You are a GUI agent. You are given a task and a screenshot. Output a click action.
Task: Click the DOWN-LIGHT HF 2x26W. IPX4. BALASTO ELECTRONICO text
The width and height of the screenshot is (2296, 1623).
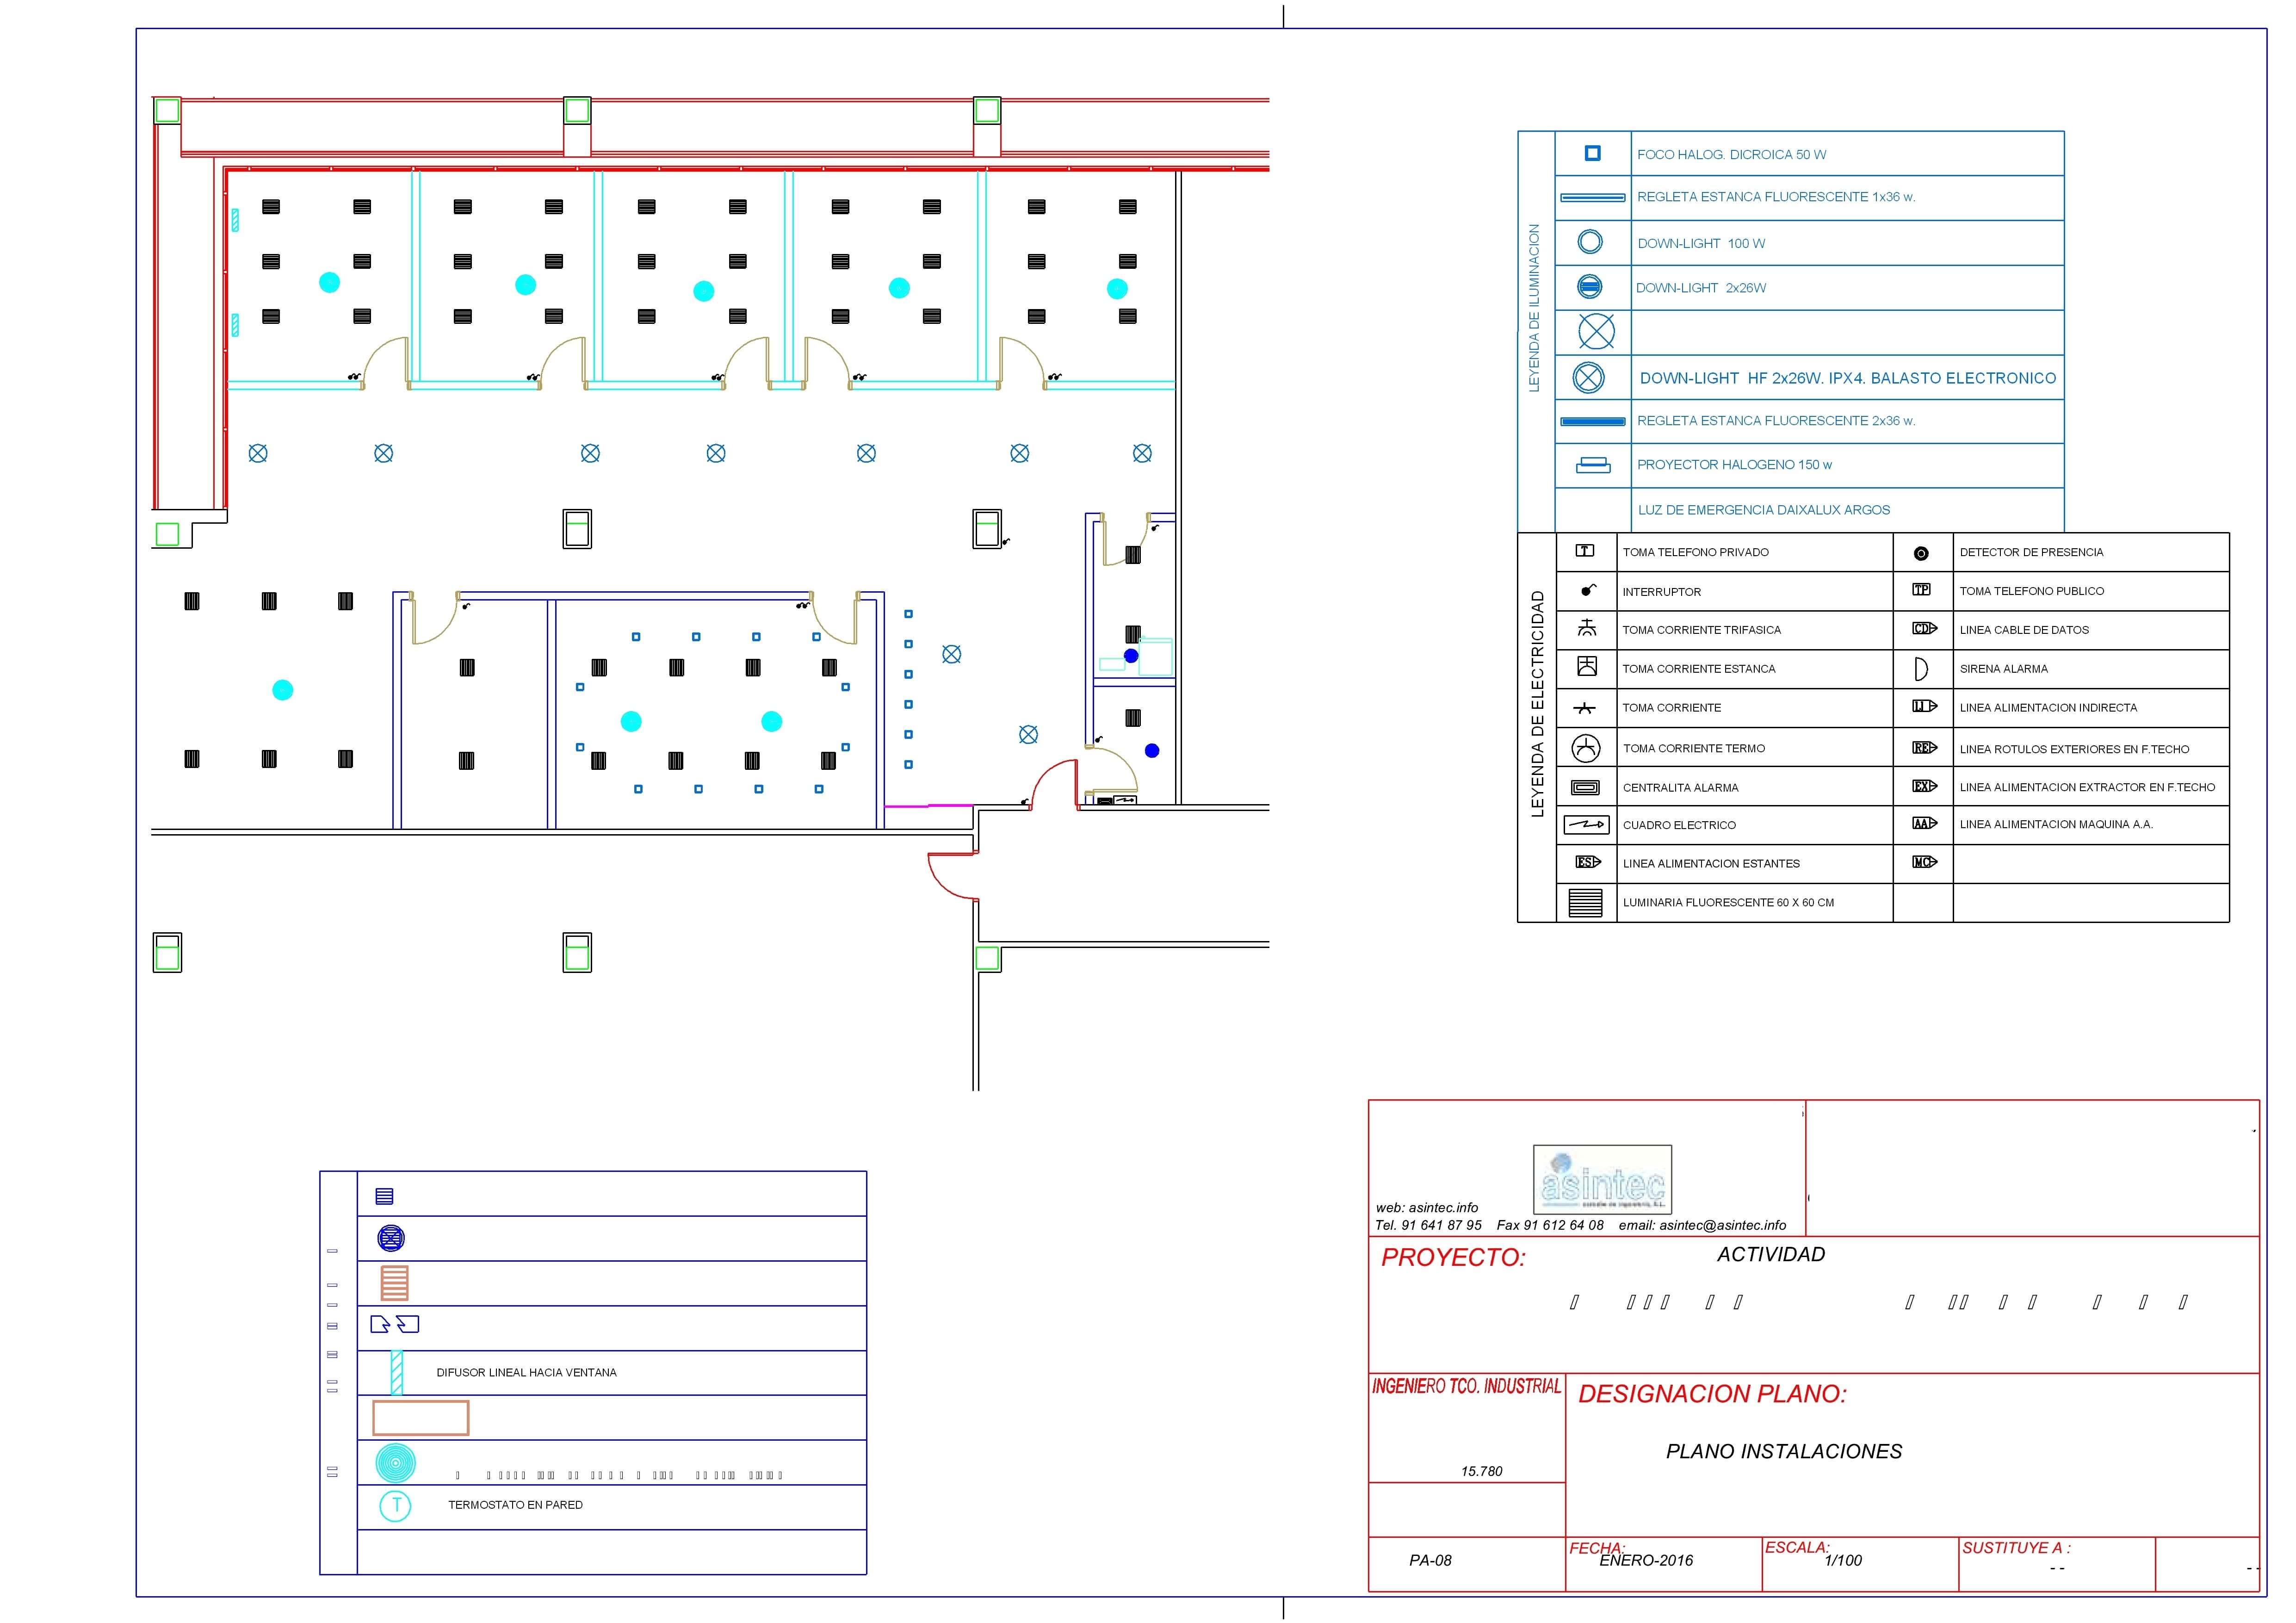(x=1848, y=378)
